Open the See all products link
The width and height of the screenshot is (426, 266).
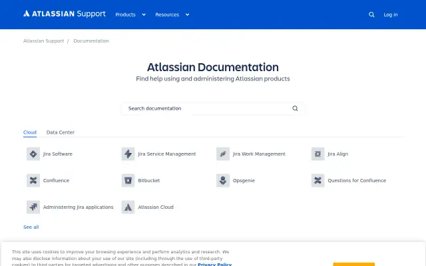[31, 227]
